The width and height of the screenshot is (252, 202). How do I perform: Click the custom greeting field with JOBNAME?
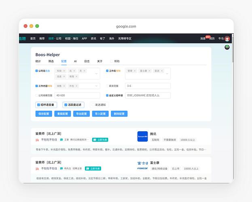point(148,95)
